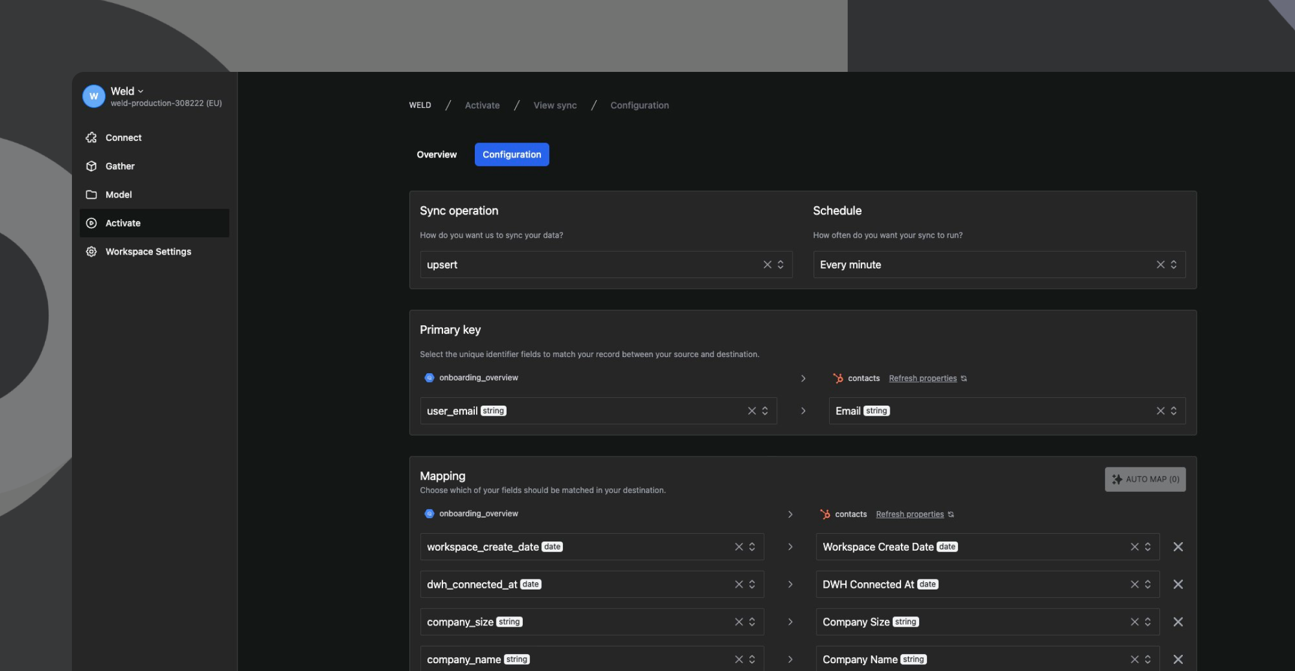Click the Weld workspace switcher dropdown
The image size is (1295, 671).
(x=127, y=92)
